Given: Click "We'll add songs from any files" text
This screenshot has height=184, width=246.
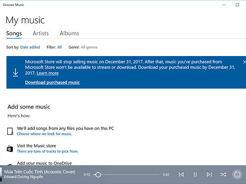Looking at the screenshot, I should pos(65,128).
